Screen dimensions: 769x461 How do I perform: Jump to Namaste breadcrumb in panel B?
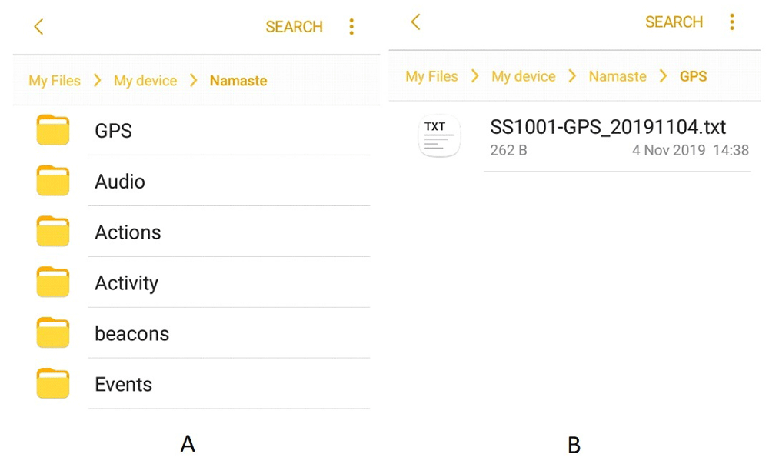coord(618,76)
